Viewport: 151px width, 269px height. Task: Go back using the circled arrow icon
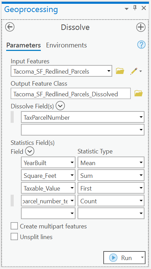[x=10, y=27]
